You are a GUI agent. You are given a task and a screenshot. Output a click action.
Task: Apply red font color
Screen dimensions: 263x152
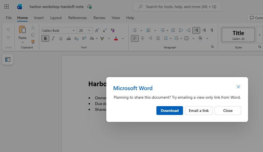tap(116, 38)
